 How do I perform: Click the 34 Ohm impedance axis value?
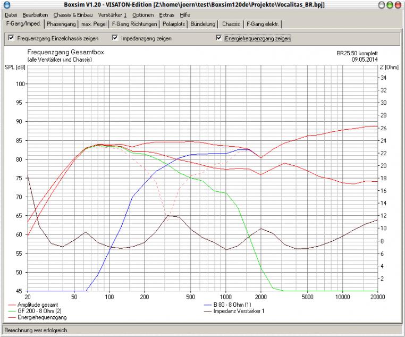click(383, 78)
